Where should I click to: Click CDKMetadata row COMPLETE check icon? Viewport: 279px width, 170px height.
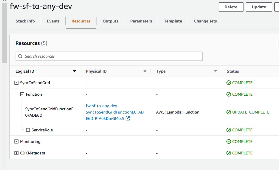coord(229,153)
